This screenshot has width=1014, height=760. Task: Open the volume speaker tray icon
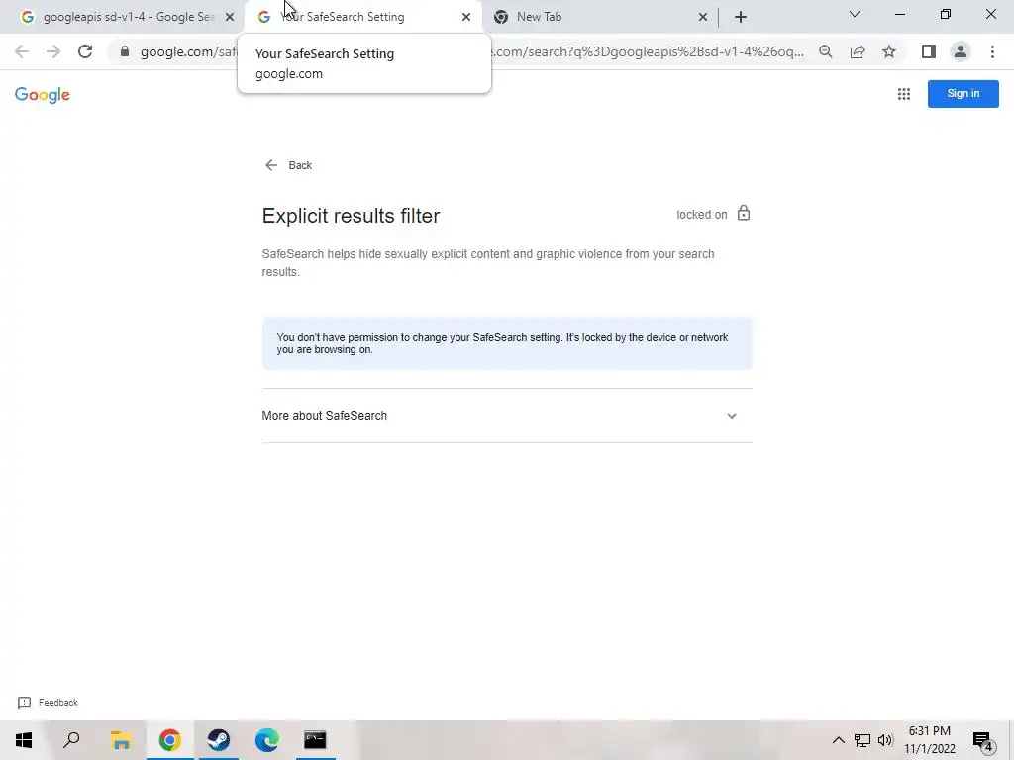[885, 740]
